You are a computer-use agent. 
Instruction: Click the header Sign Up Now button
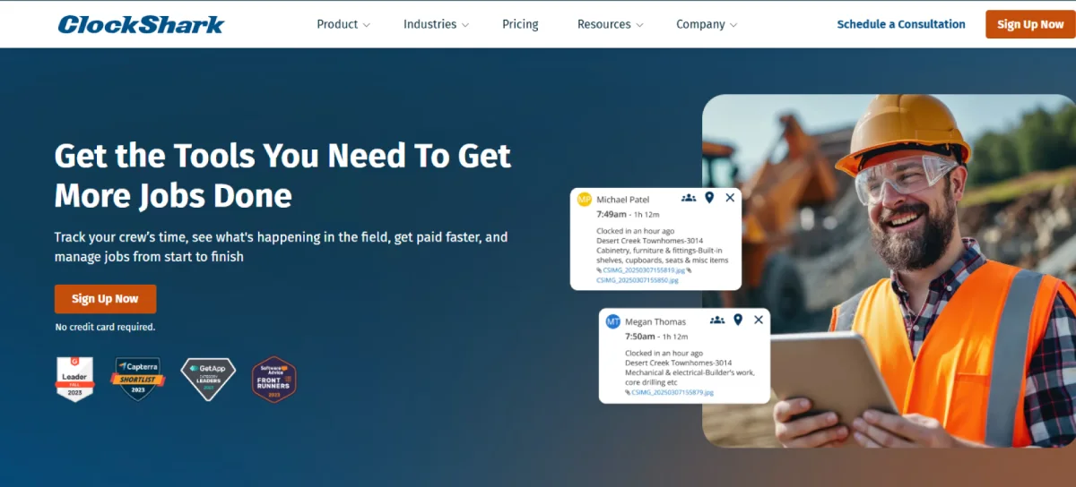(x=1030, y=24)
